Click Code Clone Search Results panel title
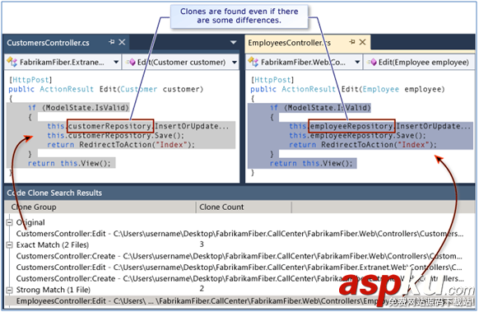The width and height of the screenshot is (479, 312). pos(54,193)
